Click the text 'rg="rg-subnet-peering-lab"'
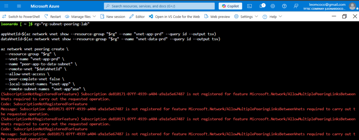359x140 pixels. click(x=62, y=24)
